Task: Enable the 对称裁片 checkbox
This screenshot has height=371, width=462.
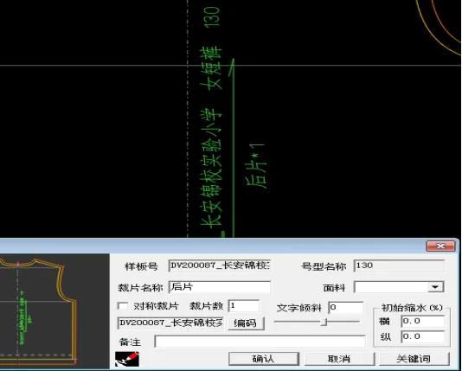Action: pyautogui.click(x=122, y=306)
